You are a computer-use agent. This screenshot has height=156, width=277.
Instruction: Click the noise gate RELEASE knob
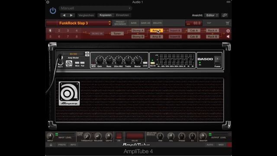tap(98, 136)
